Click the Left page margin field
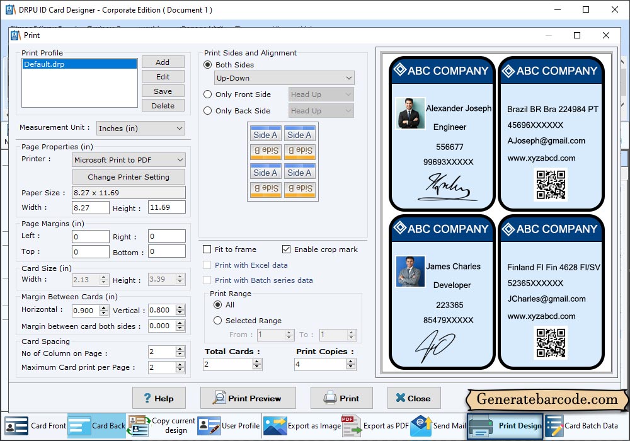 pyautogui.click(x=90, y=237)
